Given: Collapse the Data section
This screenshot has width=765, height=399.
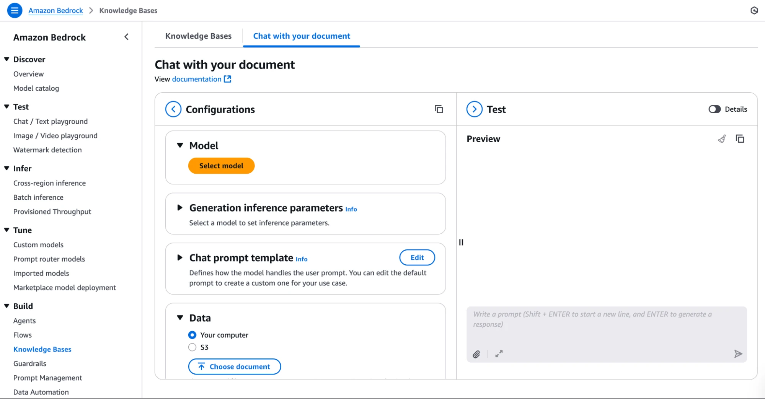Looking at the screenshot, I should click(x=180, y=318).
